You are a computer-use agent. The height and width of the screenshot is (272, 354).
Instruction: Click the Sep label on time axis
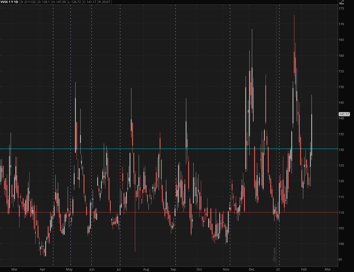click(x=173, y=269)
